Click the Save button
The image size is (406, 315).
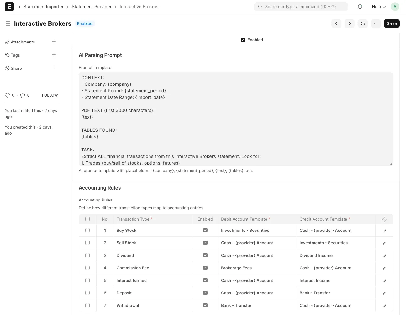392,23
